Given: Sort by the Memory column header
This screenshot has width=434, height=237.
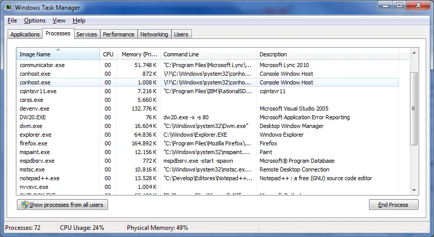Looking at the screenshot, I should coord(137,54).
